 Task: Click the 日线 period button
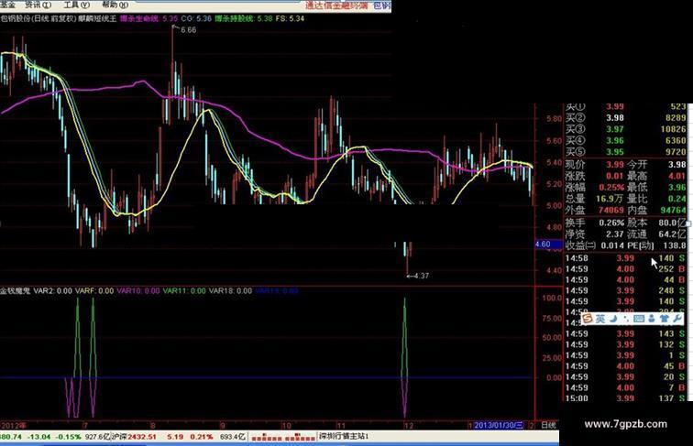[548, 425]
